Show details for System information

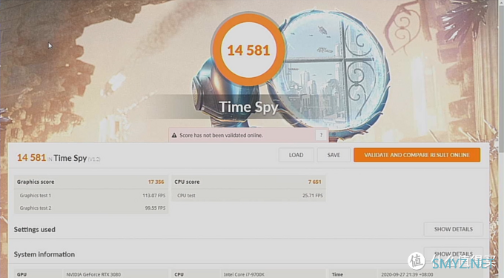[x=453, y=254]
